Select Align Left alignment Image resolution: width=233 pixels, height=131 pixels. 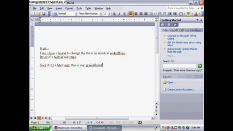[131, 14]
